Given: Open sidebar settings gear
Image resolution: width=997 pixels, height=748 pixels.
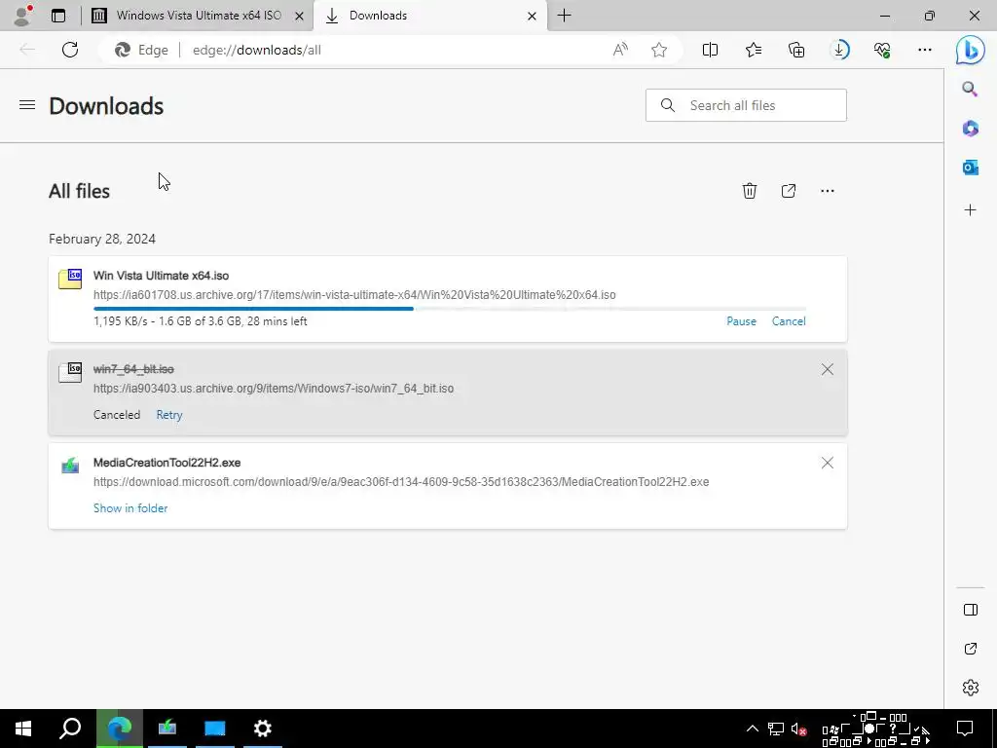Looking at the screenshot, I should pyautogui.click(x=971, y=688).
